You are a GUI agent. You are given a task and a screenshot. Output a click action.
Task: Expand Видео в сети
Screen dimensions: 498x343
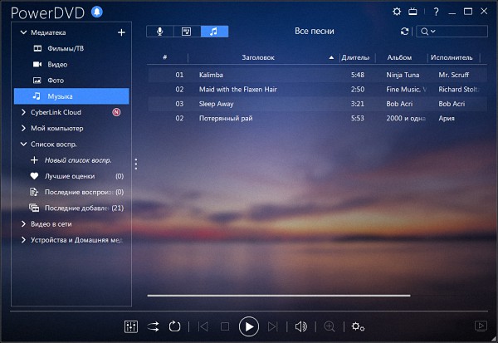coord(23,223)
